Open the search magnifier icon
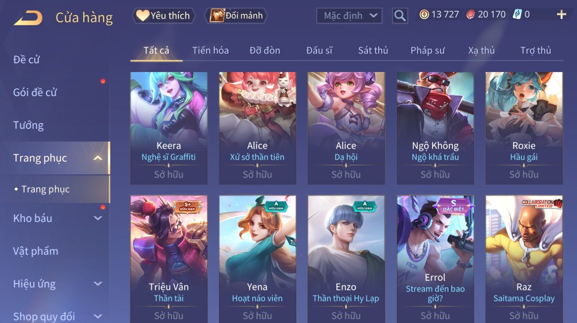This screenshot has width=577, height=323. tap(400, 16)
